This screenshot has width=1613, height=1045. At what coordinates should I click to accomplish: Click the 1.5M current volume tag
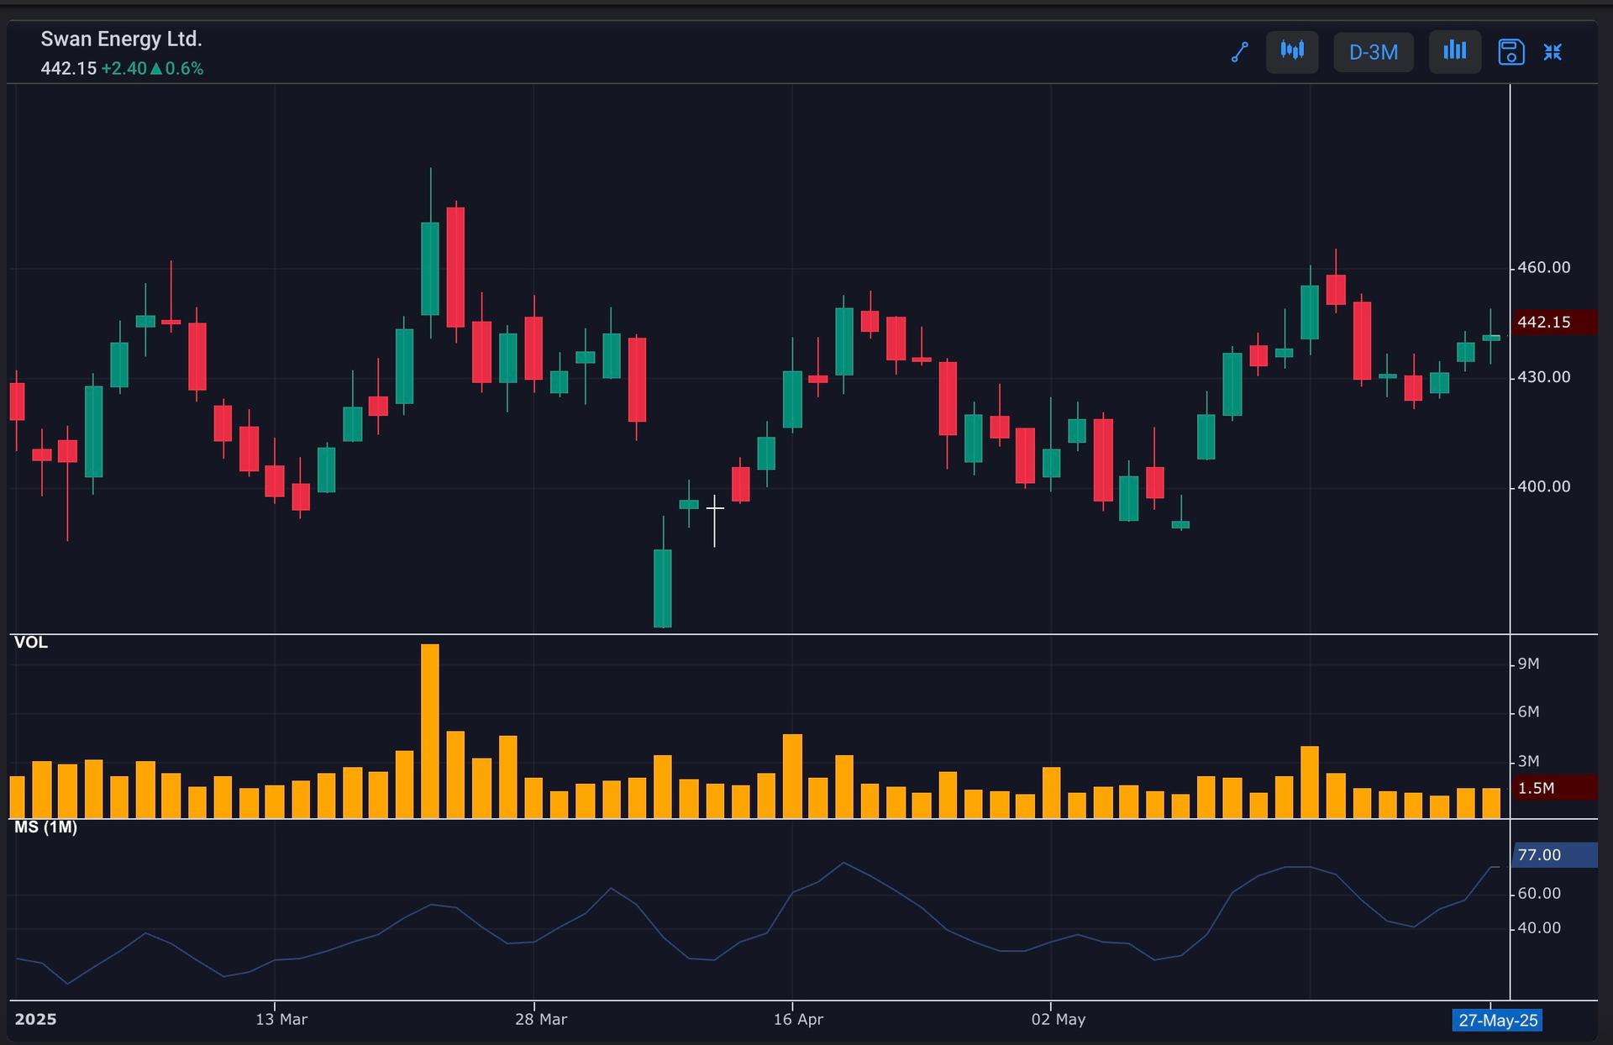(x=1554, y=788)
